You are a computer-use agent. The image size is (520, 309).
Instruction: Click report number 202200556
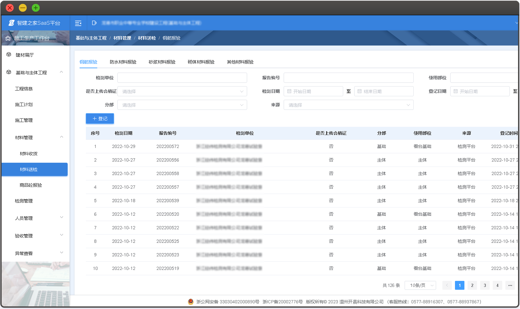tap(168, 160)
